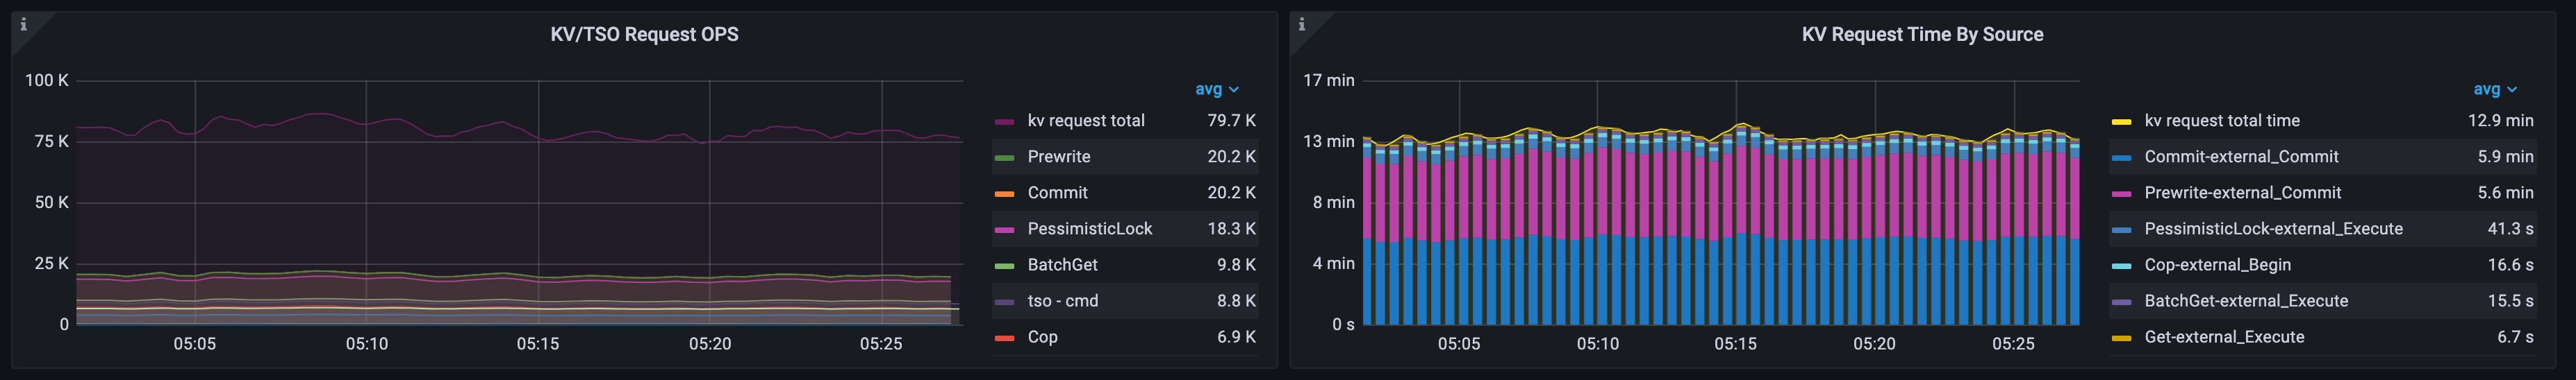Screen dimensions: 2576x380
Task: Click Commit series orange color swatch
Action: pyautogui.click(x=1005, y=193)
